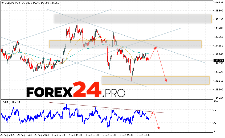Image resolution: width=225 pixels, height=138 pixels.
Task: Click the 146.310 price scale label
Action: 219,81
